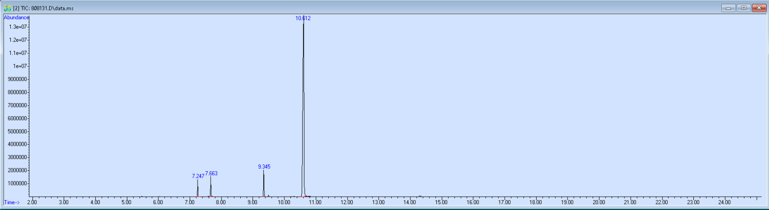Click the 9.345 peak label
This screenshot has width=769, height=210.
(x=264, y=167)
